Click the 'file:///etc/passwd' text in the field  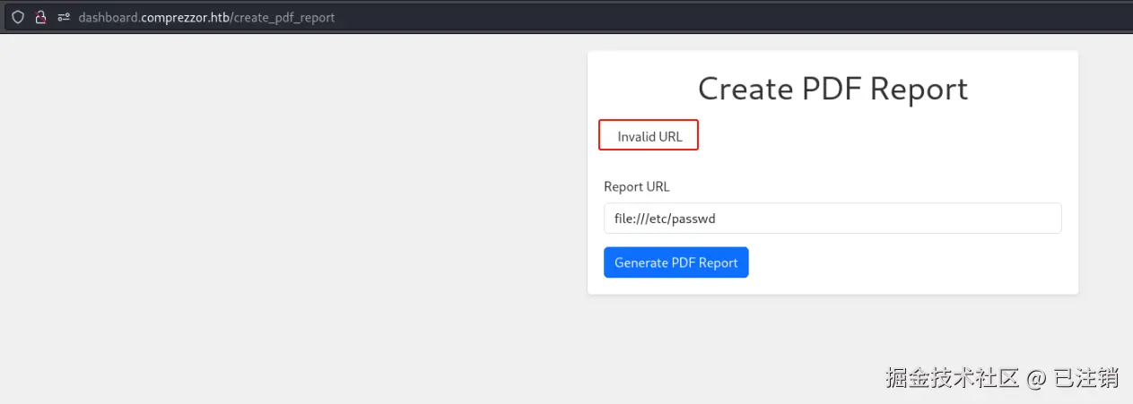(665, 219)
